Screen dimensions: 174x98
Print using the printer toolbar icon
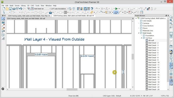14,9
